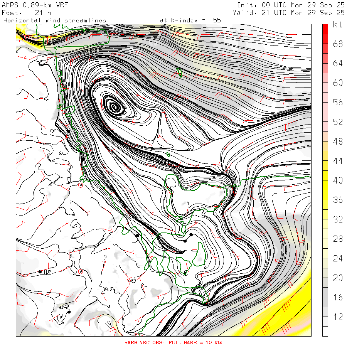The width and height of the screenshot is (347, 347).
Task: Click the TDM station marker dot
Action: click(40, 272)
